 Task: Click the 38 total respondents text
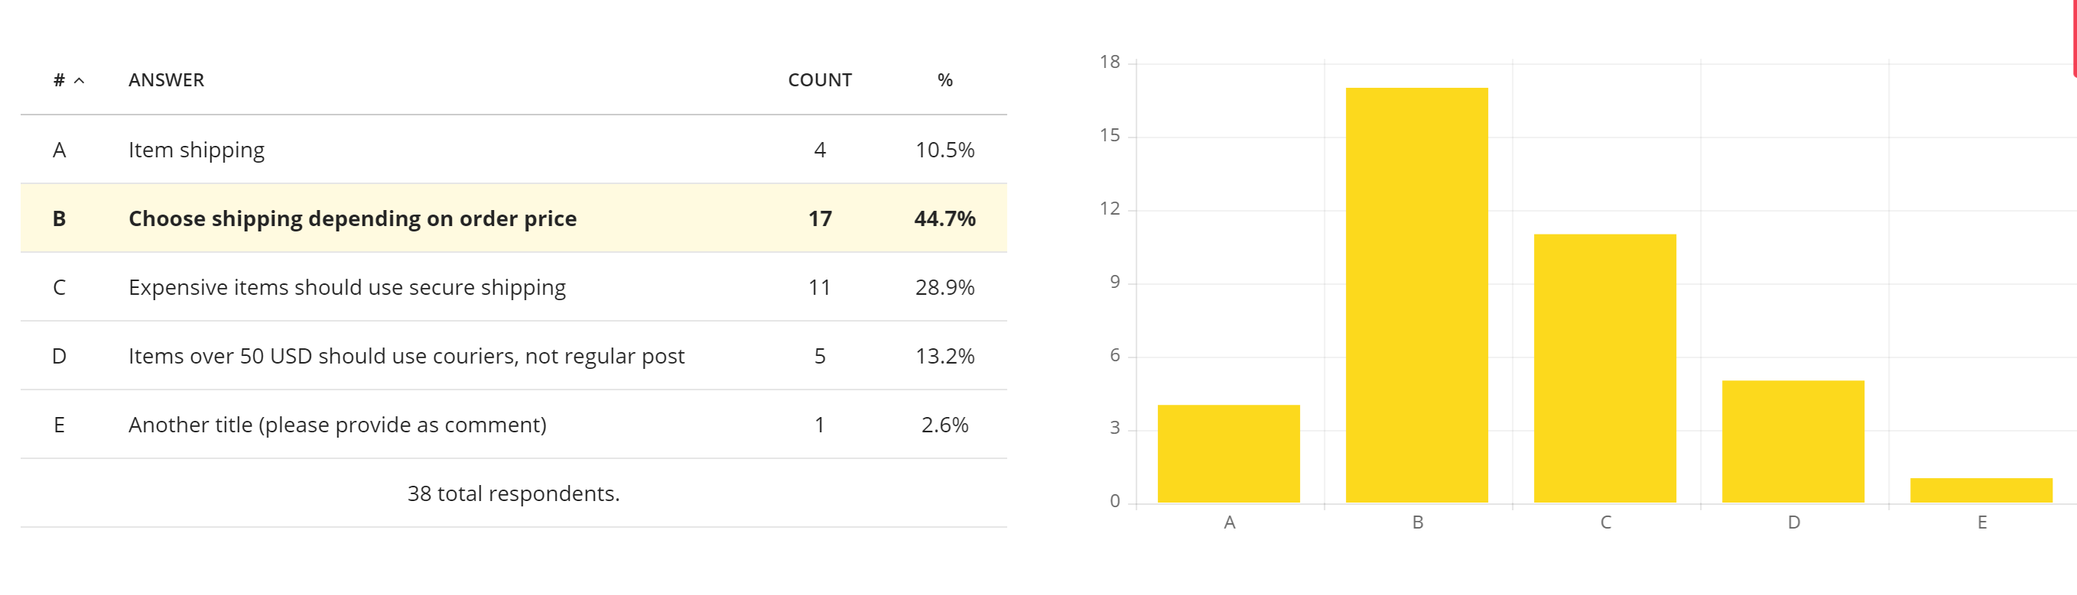513,493
